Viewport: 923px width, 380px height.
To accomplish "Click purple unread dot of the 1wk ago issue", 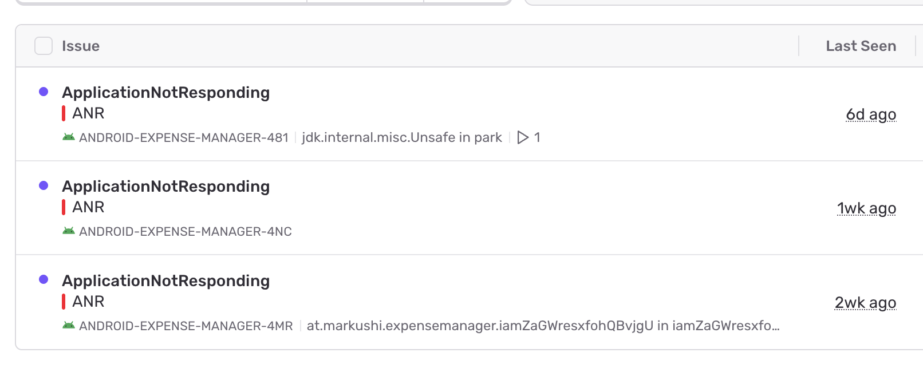I will coord(44,186).
